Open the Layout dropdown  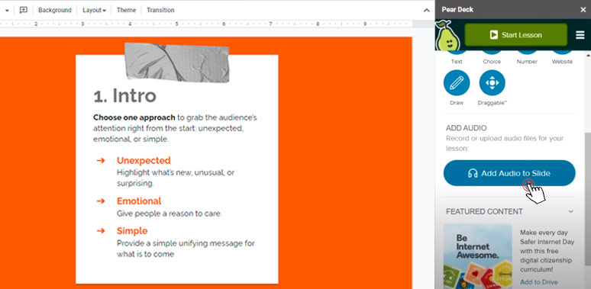tap(94, 10)
